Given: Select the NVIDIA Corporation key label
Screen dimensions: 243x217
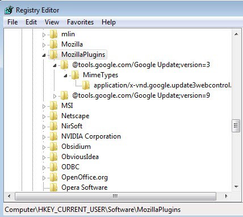Looking at the screenshot, I should click(x=91, y=136).
